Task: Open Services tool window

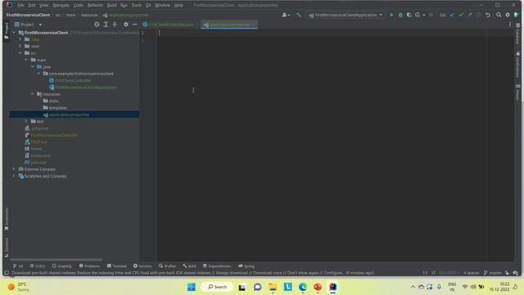Action: [x=142, y=265]
